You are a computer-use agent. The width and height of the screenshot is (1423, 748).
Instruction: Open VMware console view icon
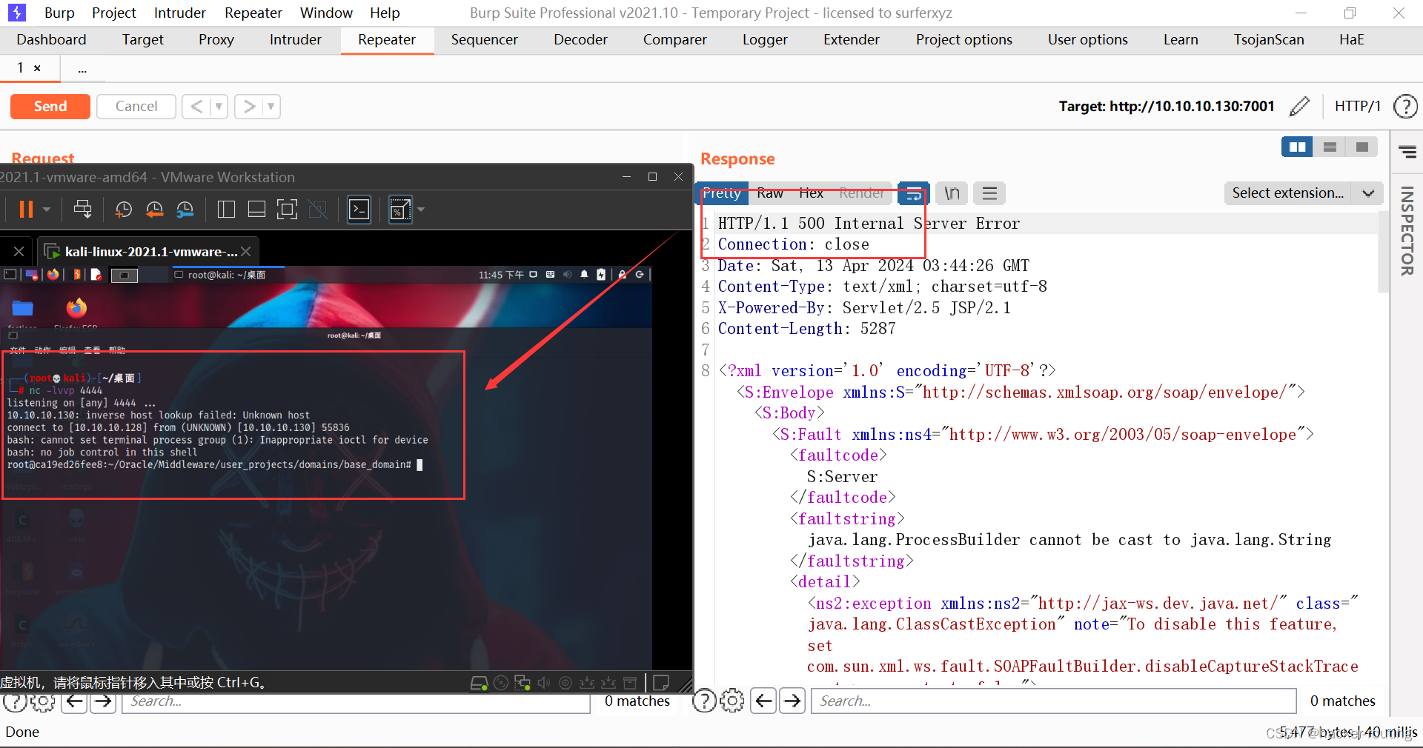tap(359, 210)
